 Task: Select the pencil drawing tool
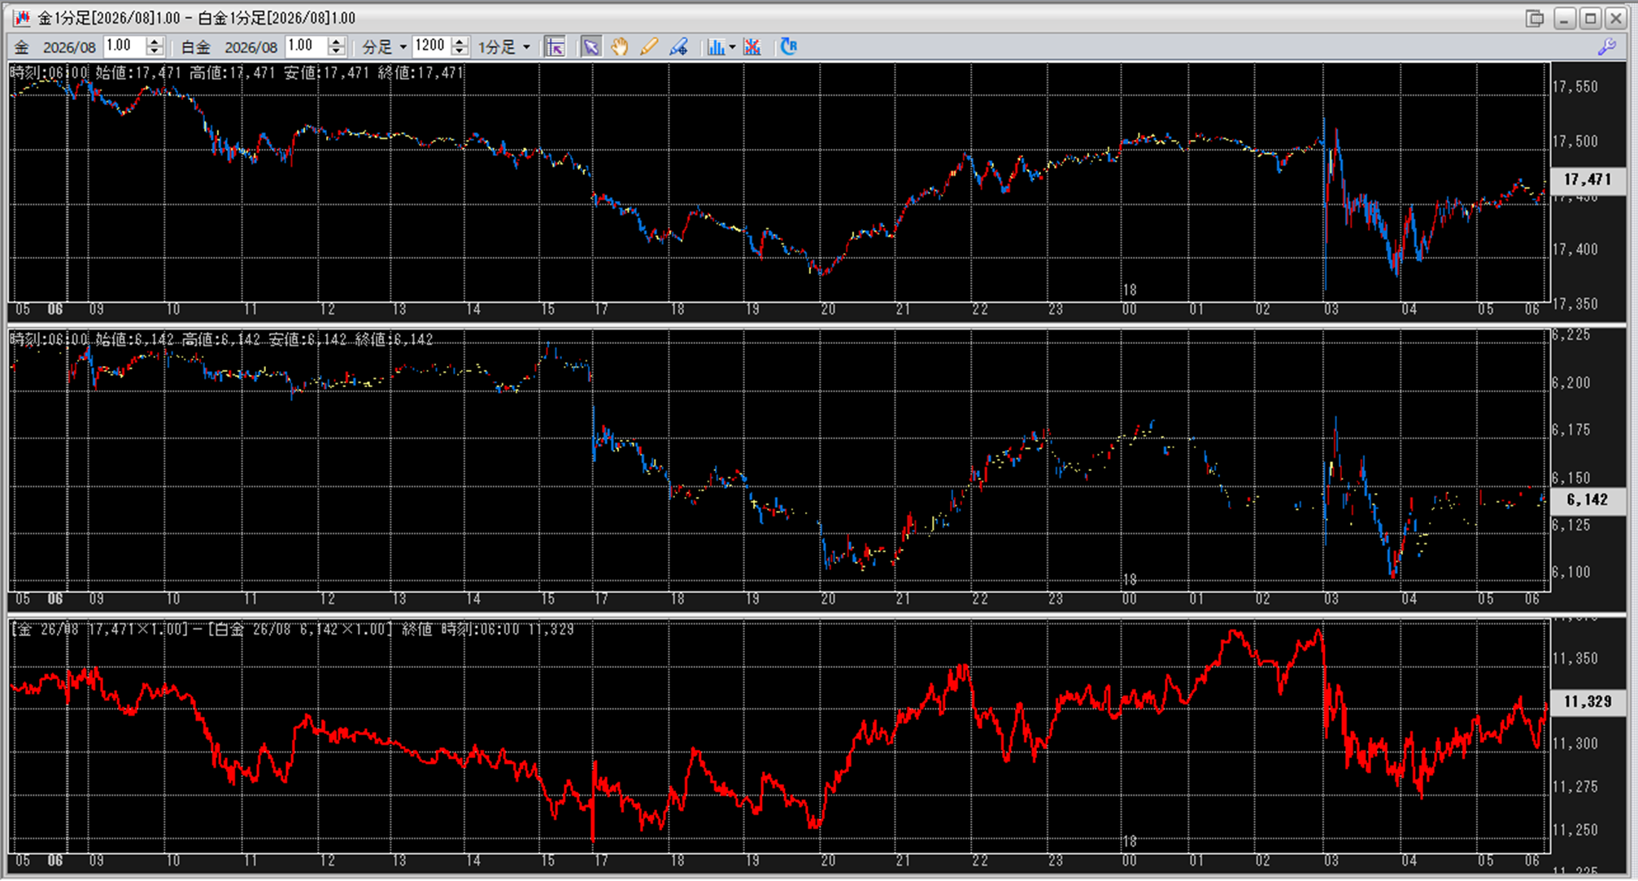648,47
